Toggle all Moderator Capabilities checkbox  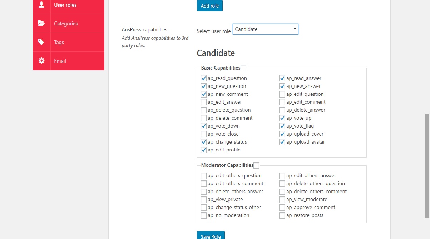(256, 165)
